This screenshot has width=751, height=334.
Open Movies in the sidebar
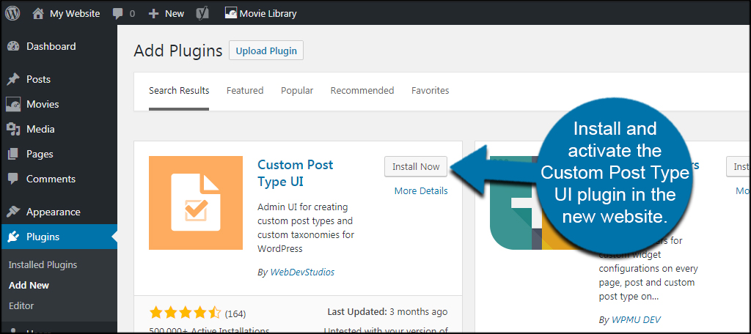pos(43,104)
